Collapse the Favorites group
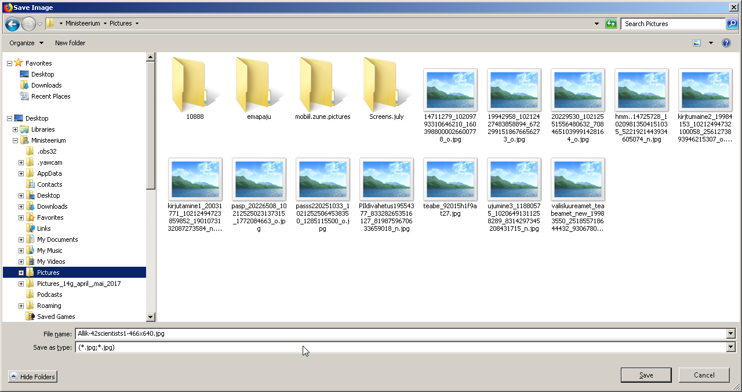 pos(9,63)
